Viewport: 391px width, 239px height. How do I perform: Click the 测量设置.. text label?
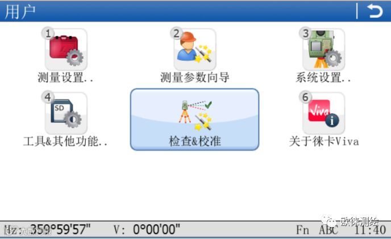(65, 77)
